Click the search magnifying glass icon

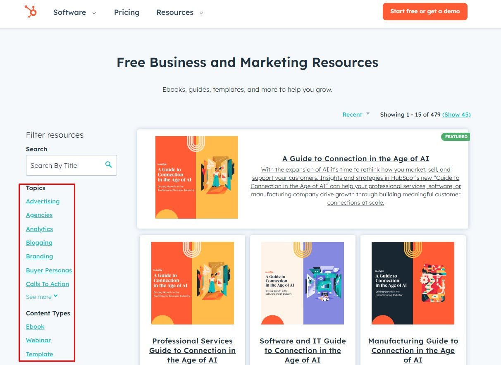[108, 164]
